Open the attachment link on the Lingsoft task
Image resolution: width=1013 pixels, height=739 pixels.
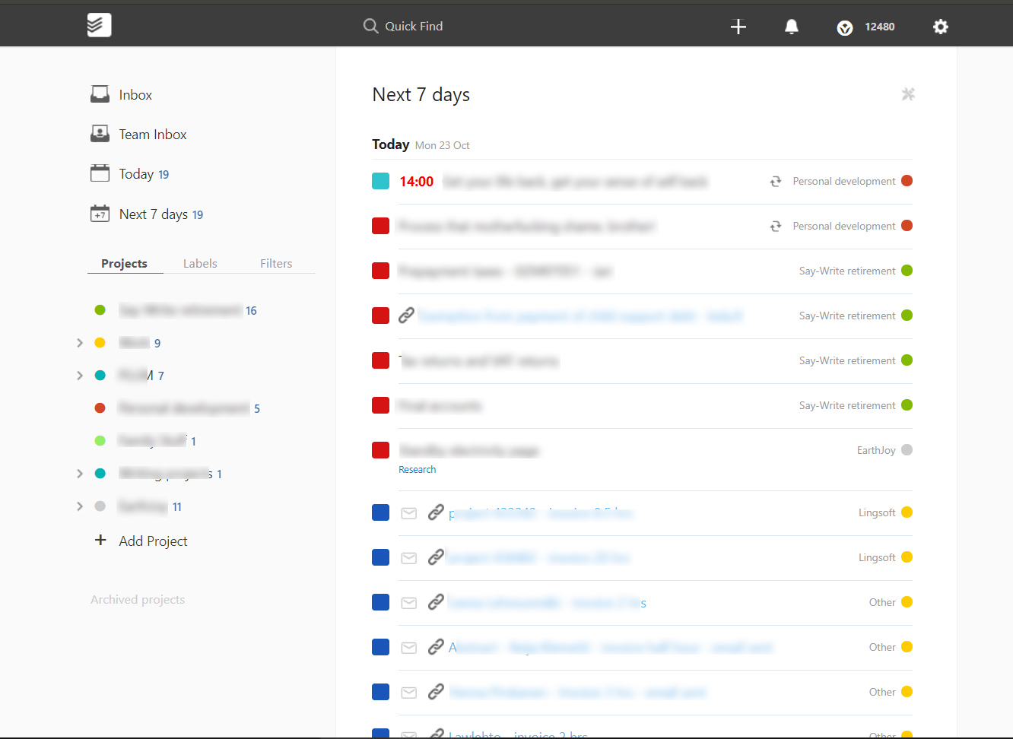coord(436,512)
